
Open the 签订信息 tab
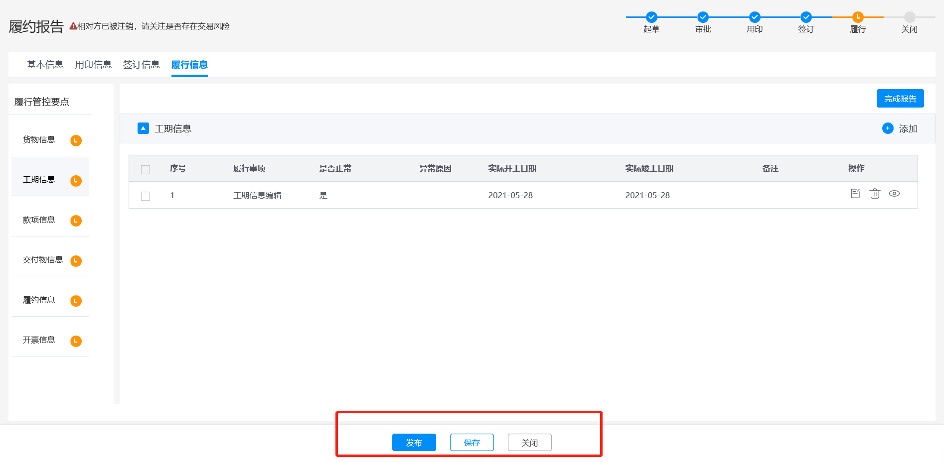pyautogui.click(x=141, y=65)
